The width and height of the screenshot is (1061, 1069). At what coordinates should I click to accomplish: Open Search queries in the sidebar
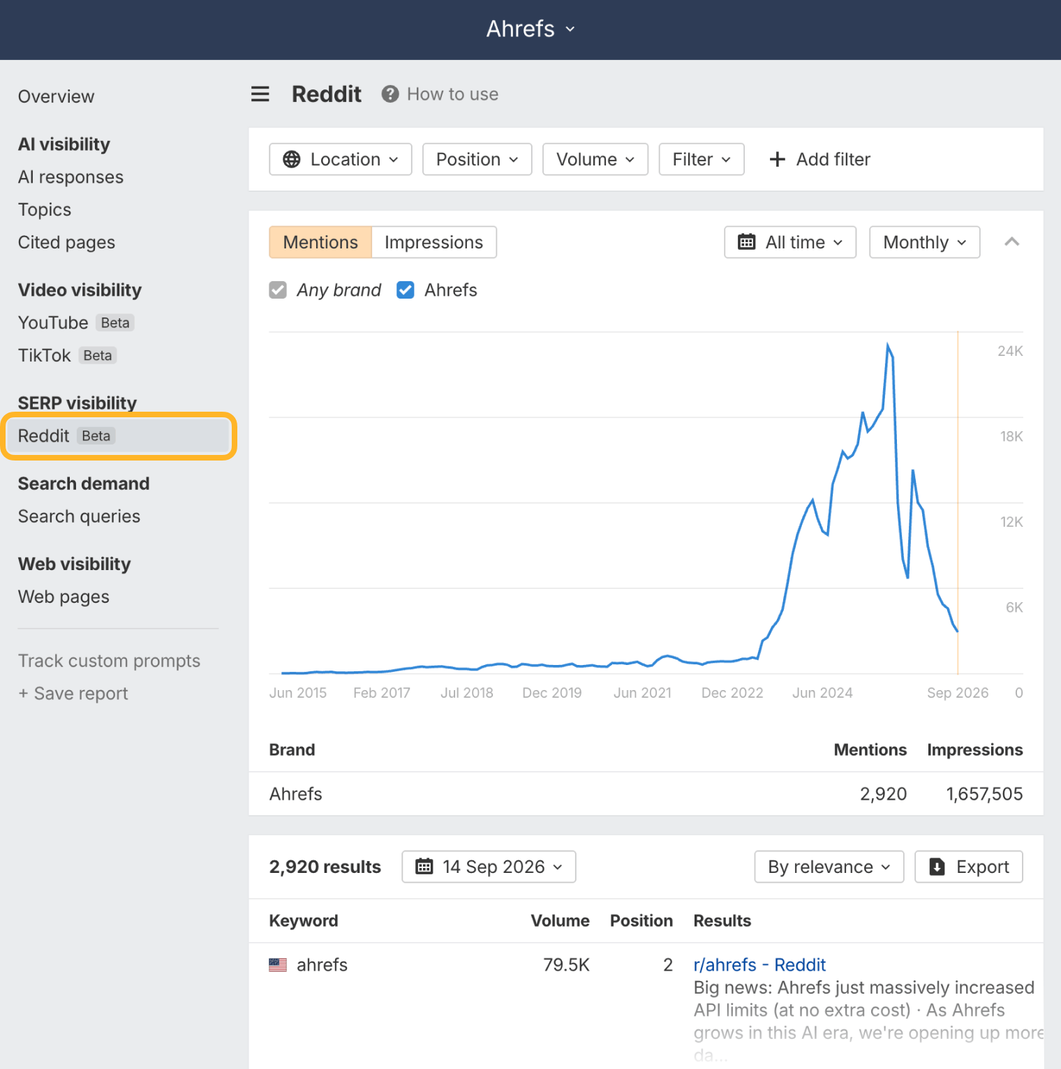tap(79, 516)
